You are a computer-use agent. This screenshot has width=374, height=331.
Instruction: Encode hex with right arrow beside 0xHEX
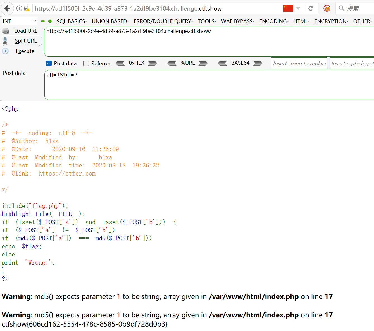(153, 63)
